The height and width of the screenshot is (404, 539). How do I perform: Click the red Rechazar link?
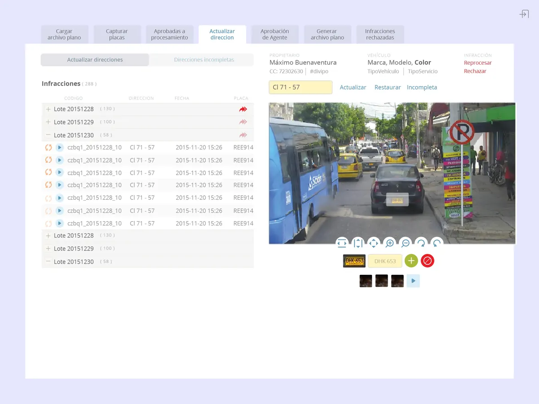pyautogui.click(x=475, y=71)
